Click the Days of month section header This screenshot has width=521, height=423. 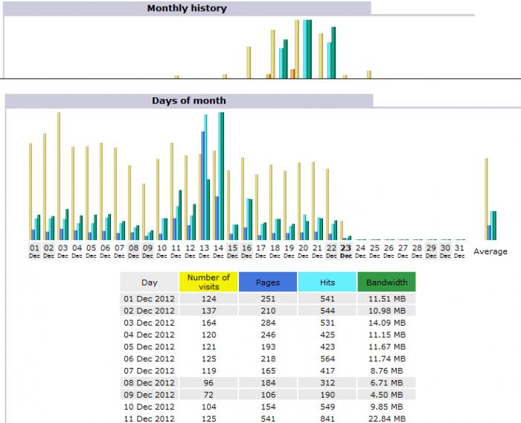click(x=189, y=101)
